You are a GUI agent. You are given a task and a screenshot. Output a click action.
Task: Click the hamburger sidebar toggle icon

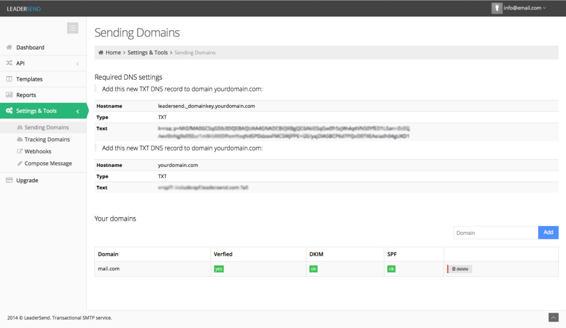73,28
